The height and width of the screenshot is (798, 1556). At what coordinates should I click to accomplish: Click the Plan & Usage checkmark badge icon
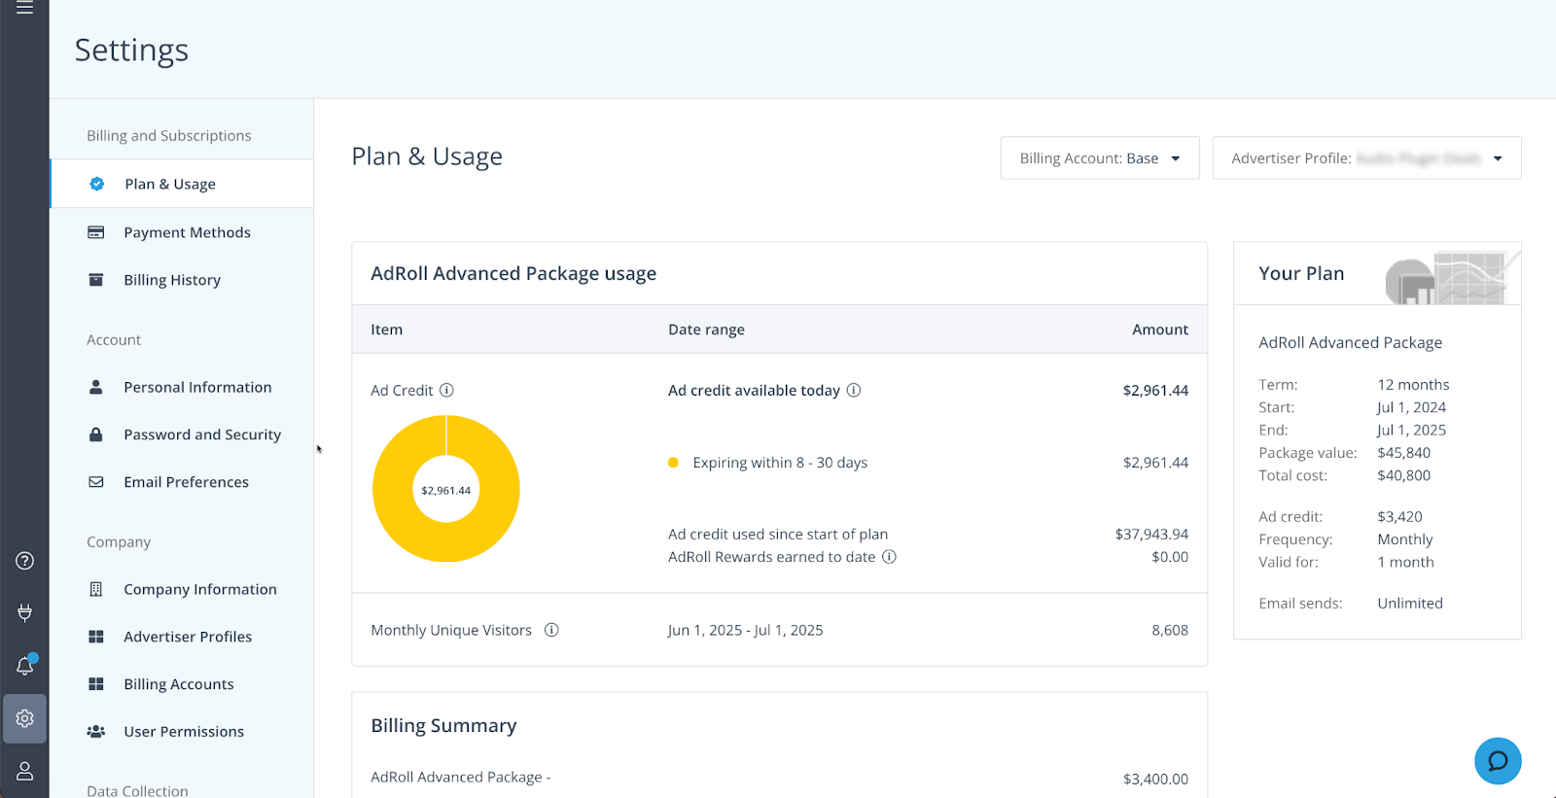(x=97, y=184)
